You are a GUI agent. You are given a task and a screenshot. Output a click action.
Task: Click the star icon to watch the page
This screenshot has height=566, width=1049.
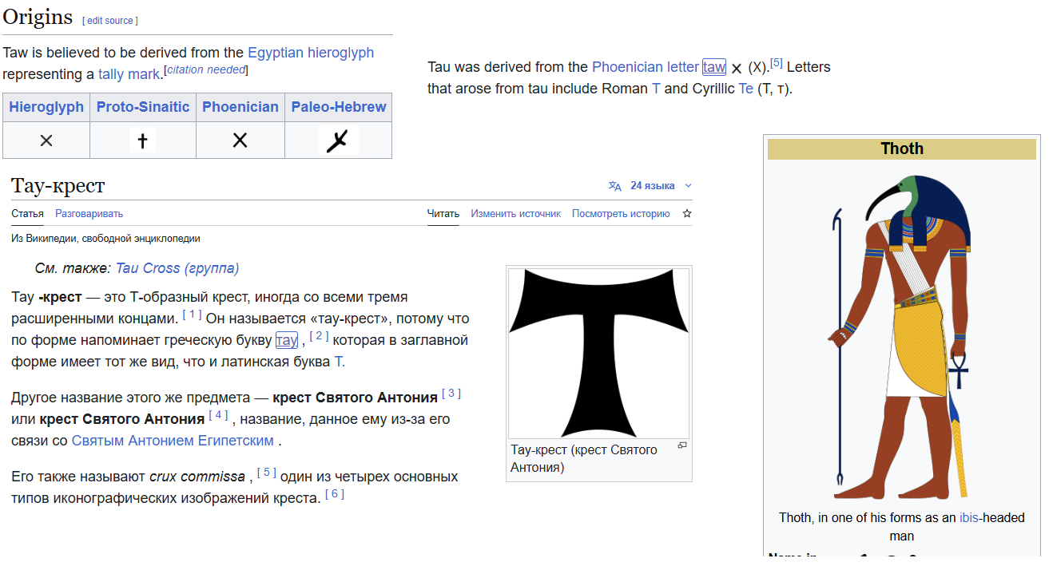tap(687, 214)
